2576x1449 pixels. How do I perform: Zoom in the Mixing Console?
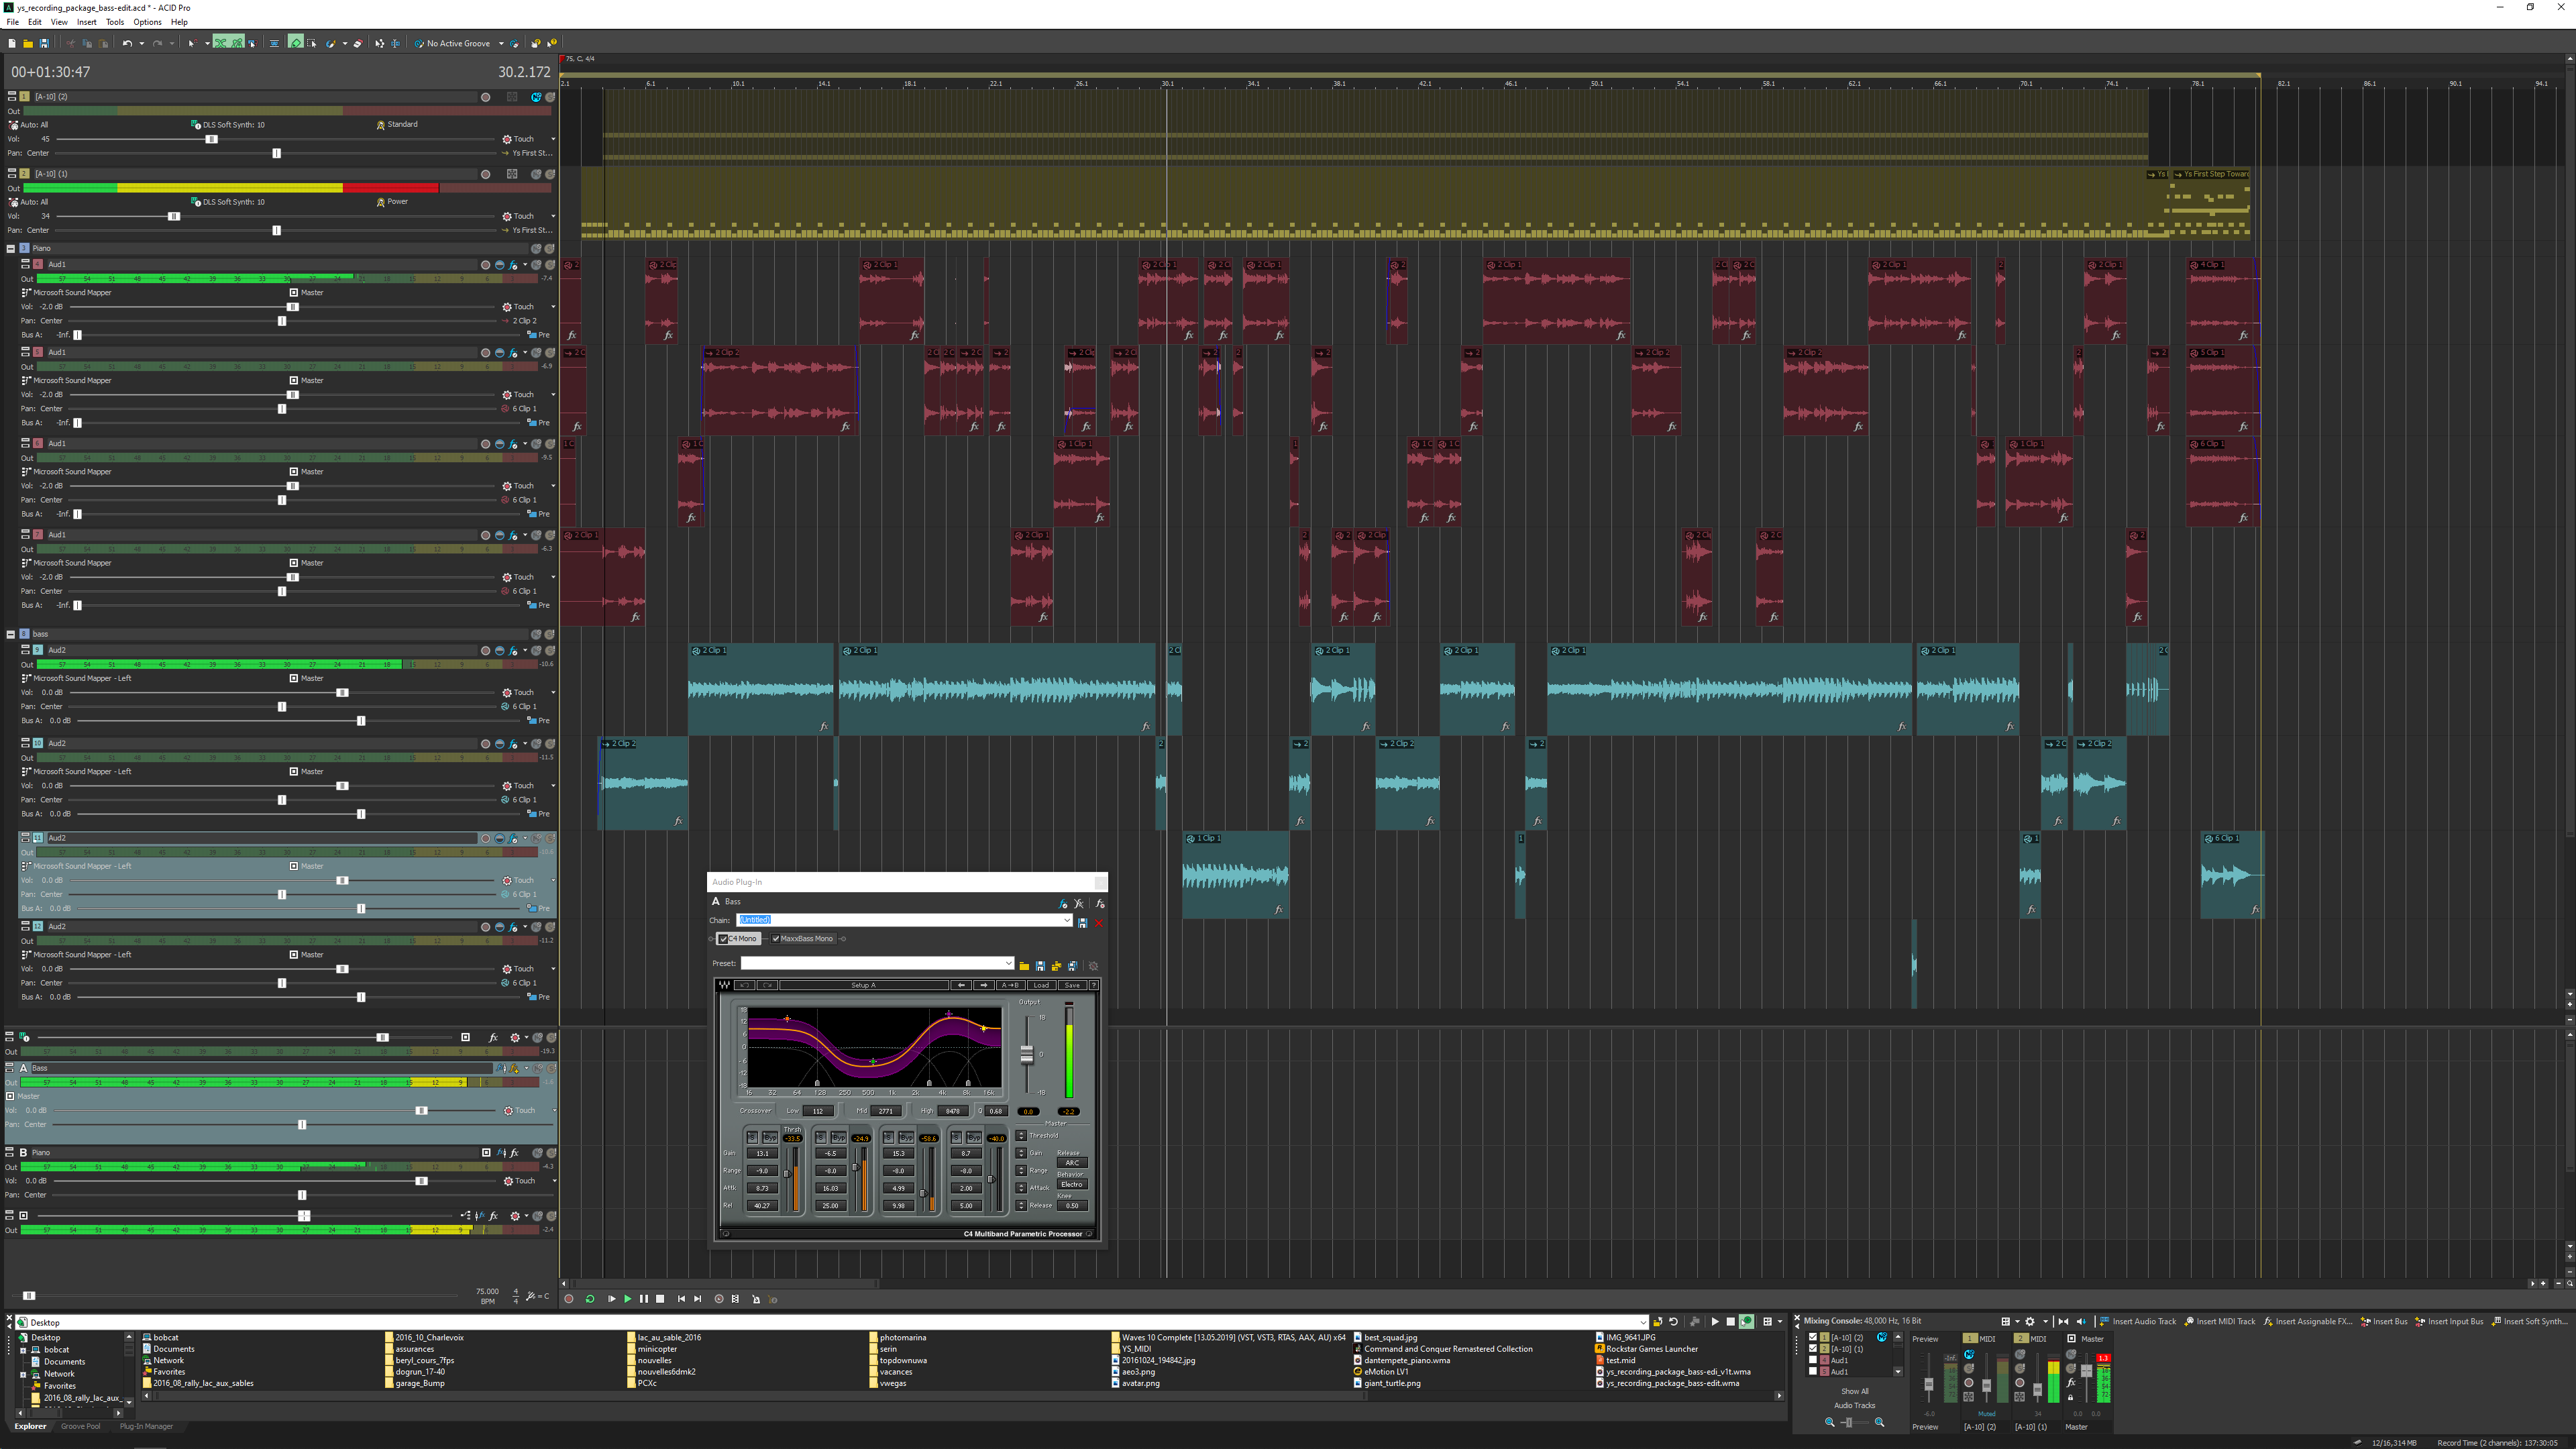[1880, 1422]
